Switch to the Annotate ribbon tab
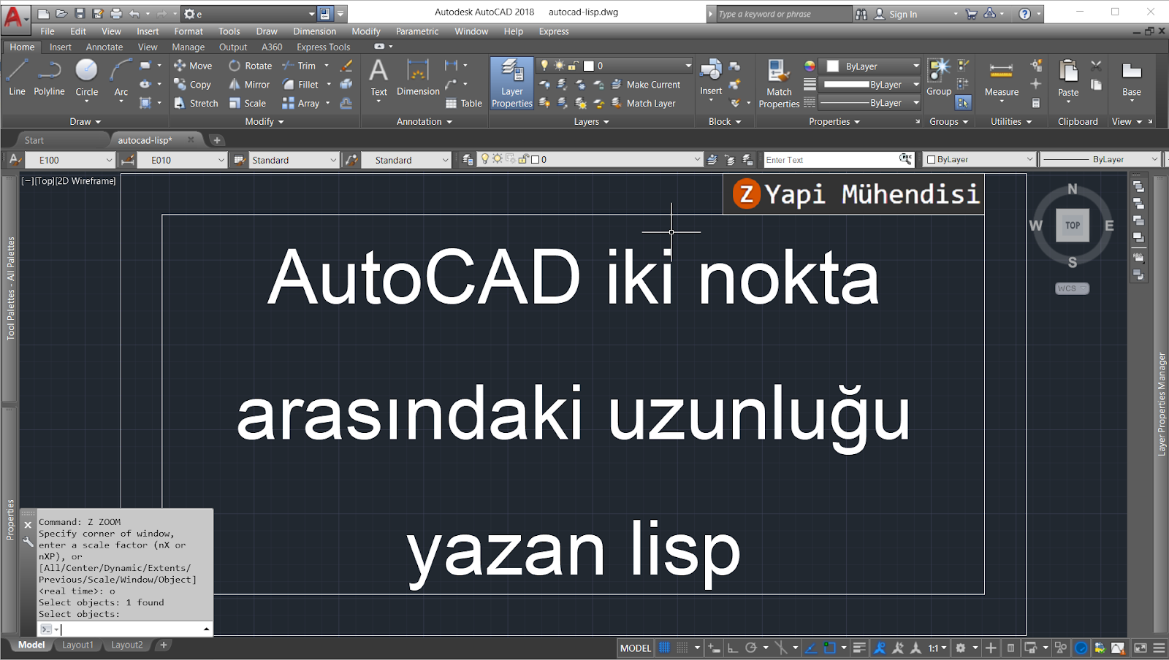 tap(104, 47)
